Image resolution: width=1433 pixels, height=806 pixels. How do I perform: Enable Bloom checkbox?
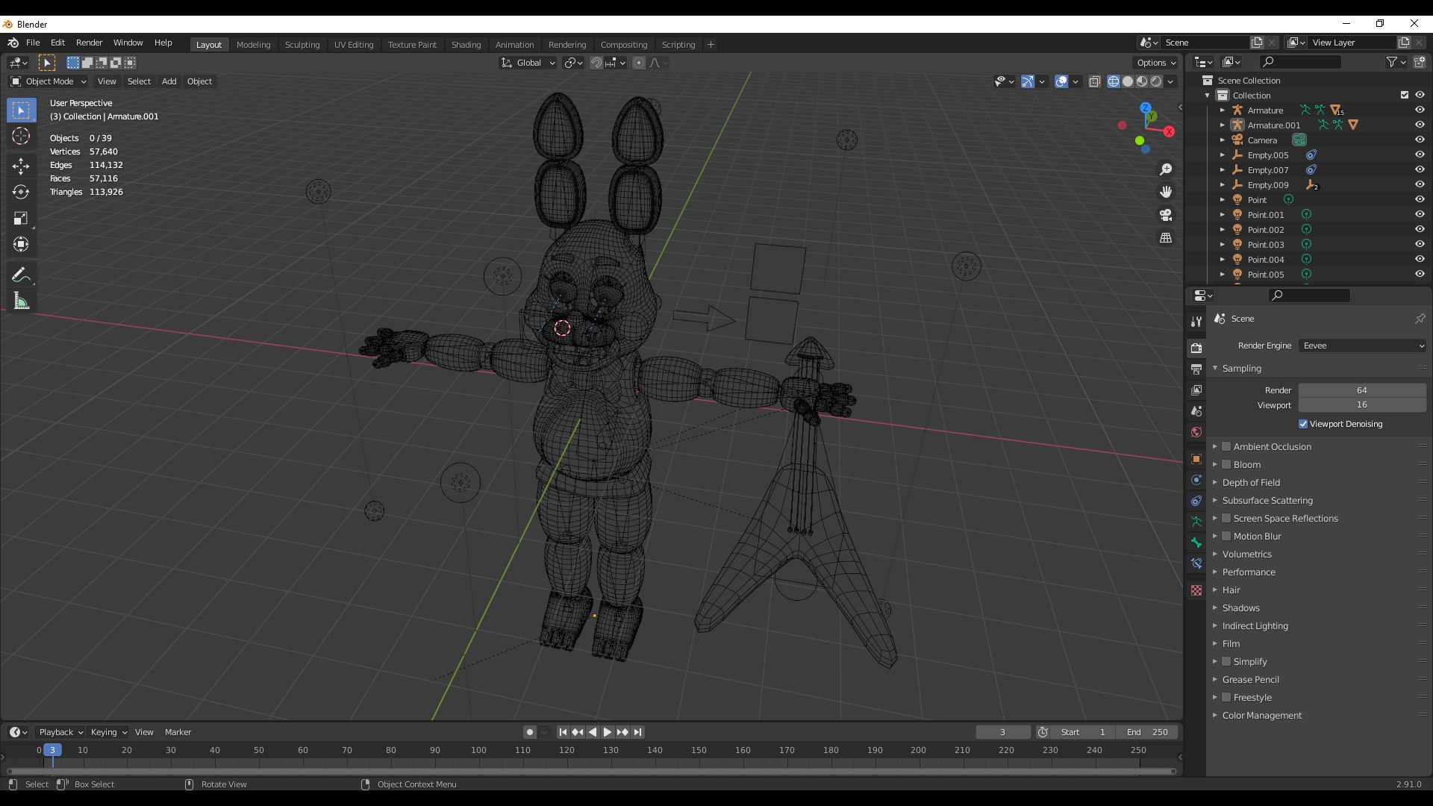[x=1226, y=464]
